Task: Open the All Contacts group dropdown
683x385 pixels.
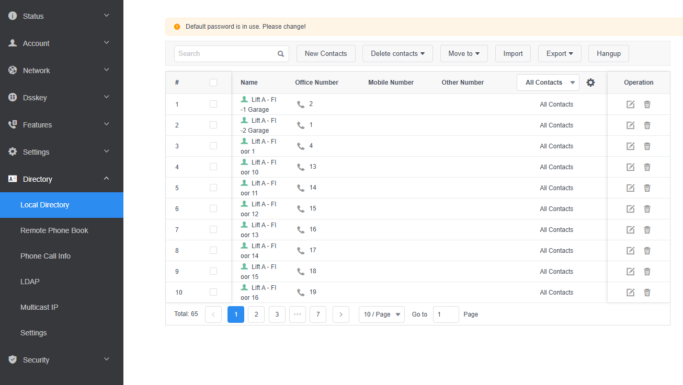Action: pyautogui.click(x=548, y=83)
